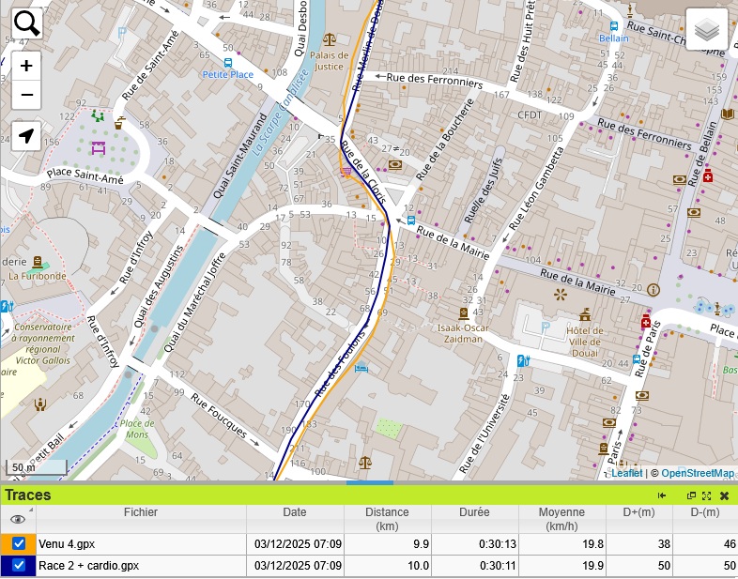Viewport: 738px width, 579px height.
Task: Uncheck the Race 2 + cardio.gpx checkbox
Action: pos(19,566)
